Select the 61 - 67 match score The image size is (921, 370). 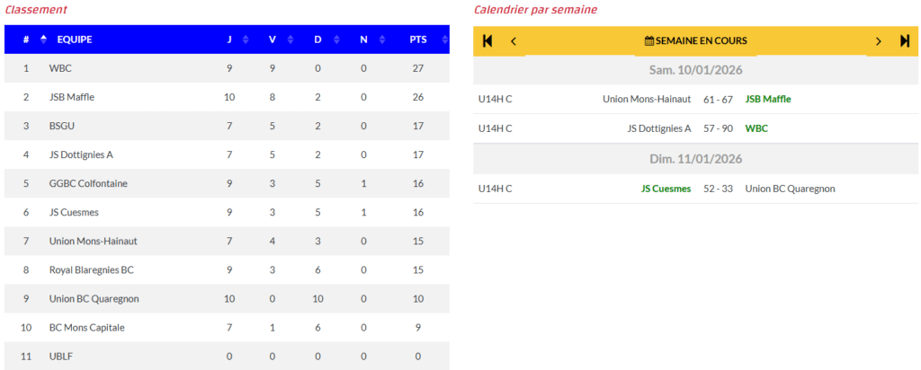pyautogui.click(x=718, y=99)
